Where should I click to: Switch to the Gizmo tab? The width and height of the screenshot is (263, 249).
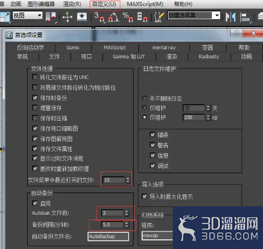click(x=73, y=48)
